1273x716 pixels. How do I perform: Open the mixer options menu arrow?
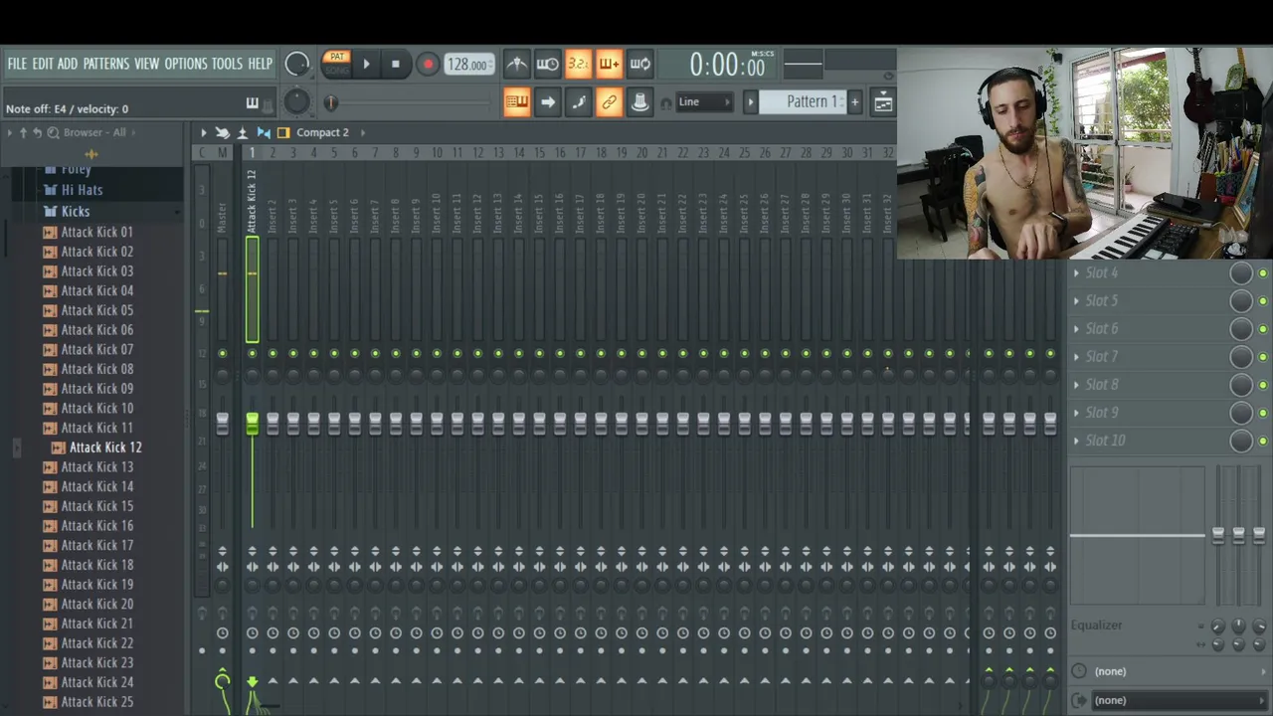click(203, 132)
